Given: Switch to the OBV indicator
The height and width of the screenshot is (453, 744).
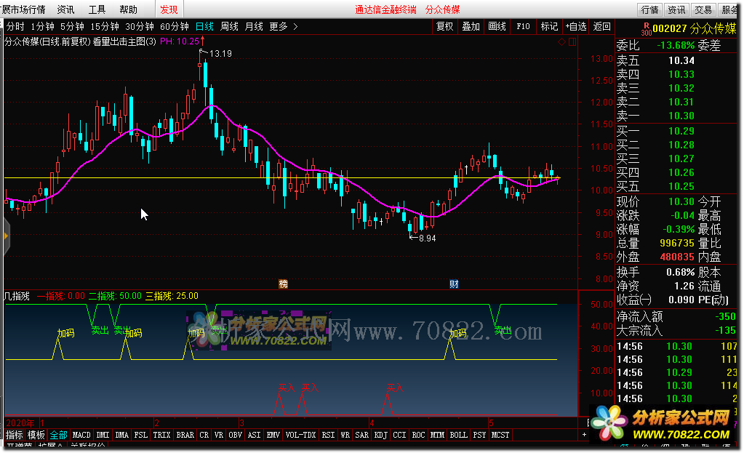Looking at the screenshot, I should (x=236, y=435).
